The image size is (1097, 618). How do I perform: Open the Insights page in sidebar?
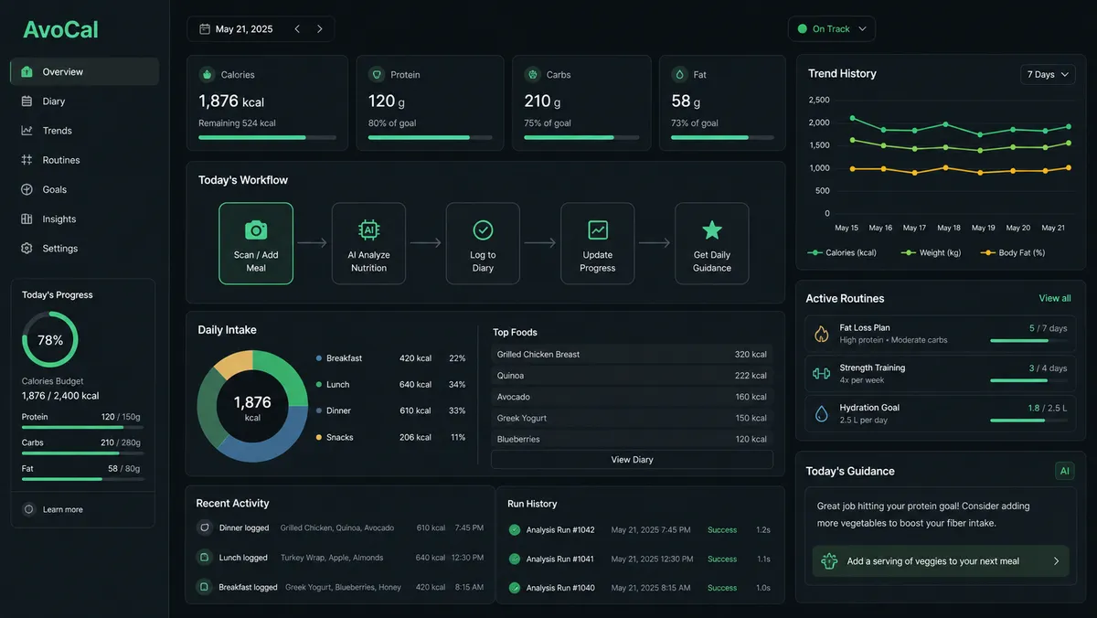click(x=84, y=218)
